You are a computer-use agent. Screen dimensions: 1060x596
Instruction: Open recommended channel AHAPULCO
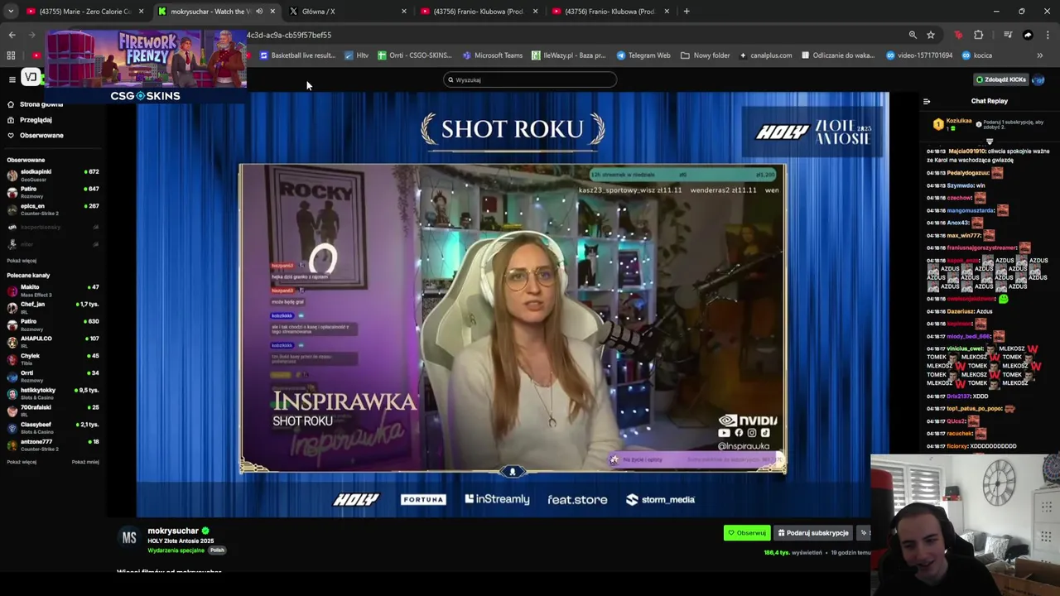[53, 342]
